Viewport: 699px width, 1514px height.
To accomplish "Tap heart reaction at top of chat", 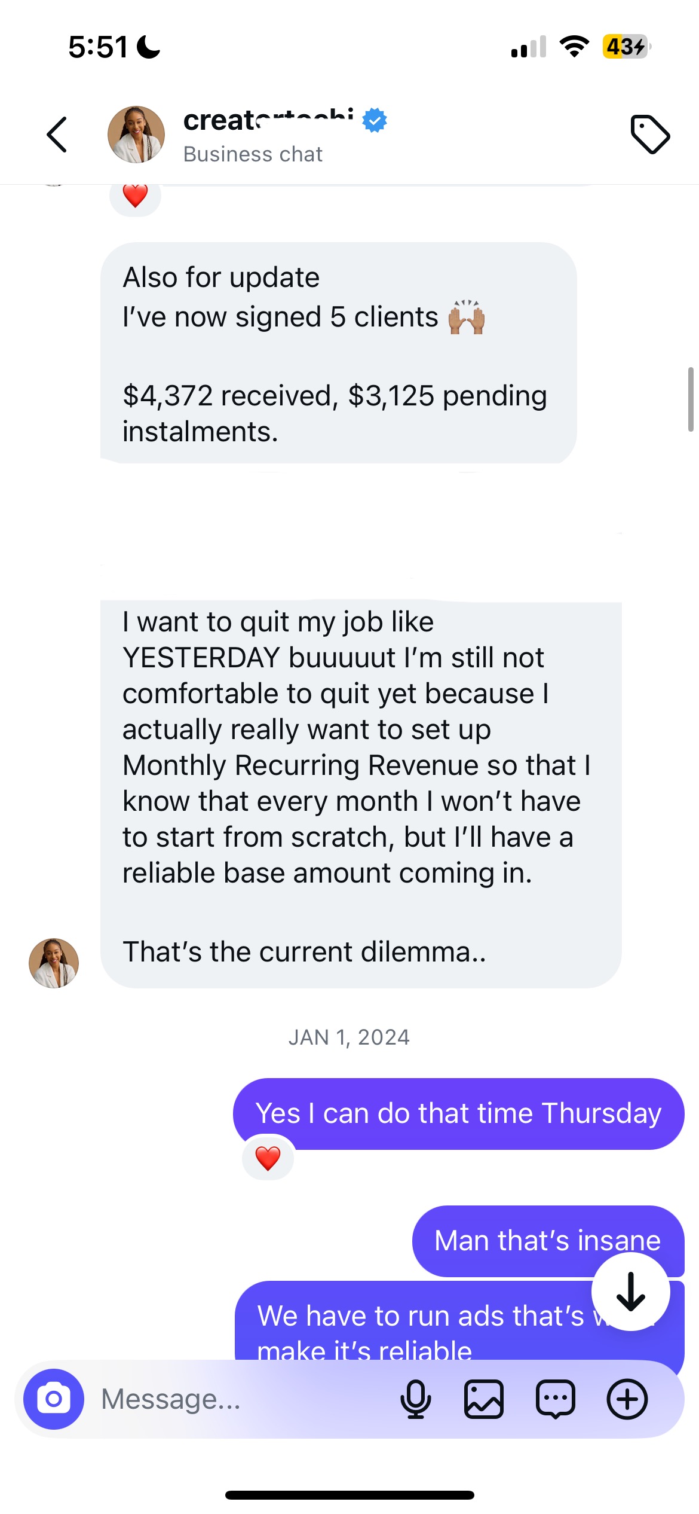I will tap(135, 196).
